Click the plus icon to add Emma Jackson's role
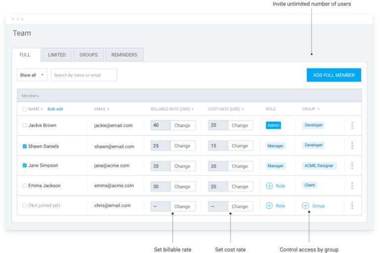The height and width of the screenshot is (253, 380). [269, 186]
